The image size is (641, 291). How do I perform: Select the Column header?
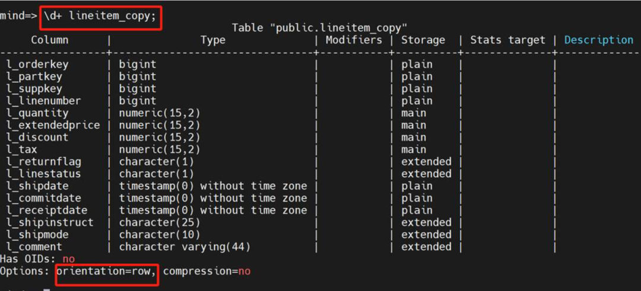[x=50, y=40]
